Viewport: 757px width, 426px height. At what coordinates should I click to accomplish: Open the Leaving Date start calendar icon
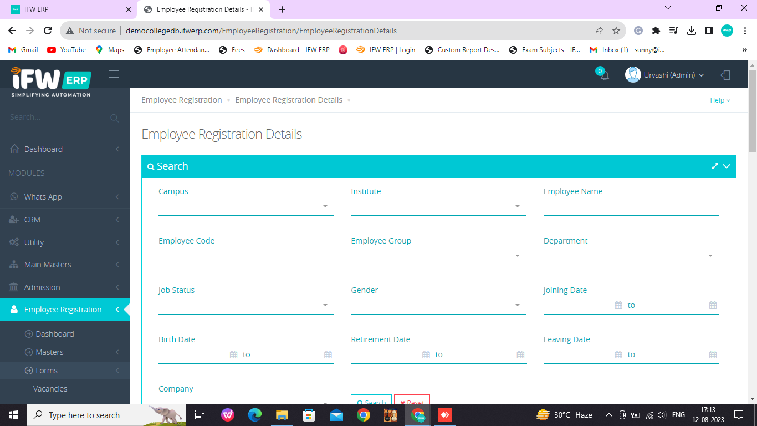click(x=618, y=354)
